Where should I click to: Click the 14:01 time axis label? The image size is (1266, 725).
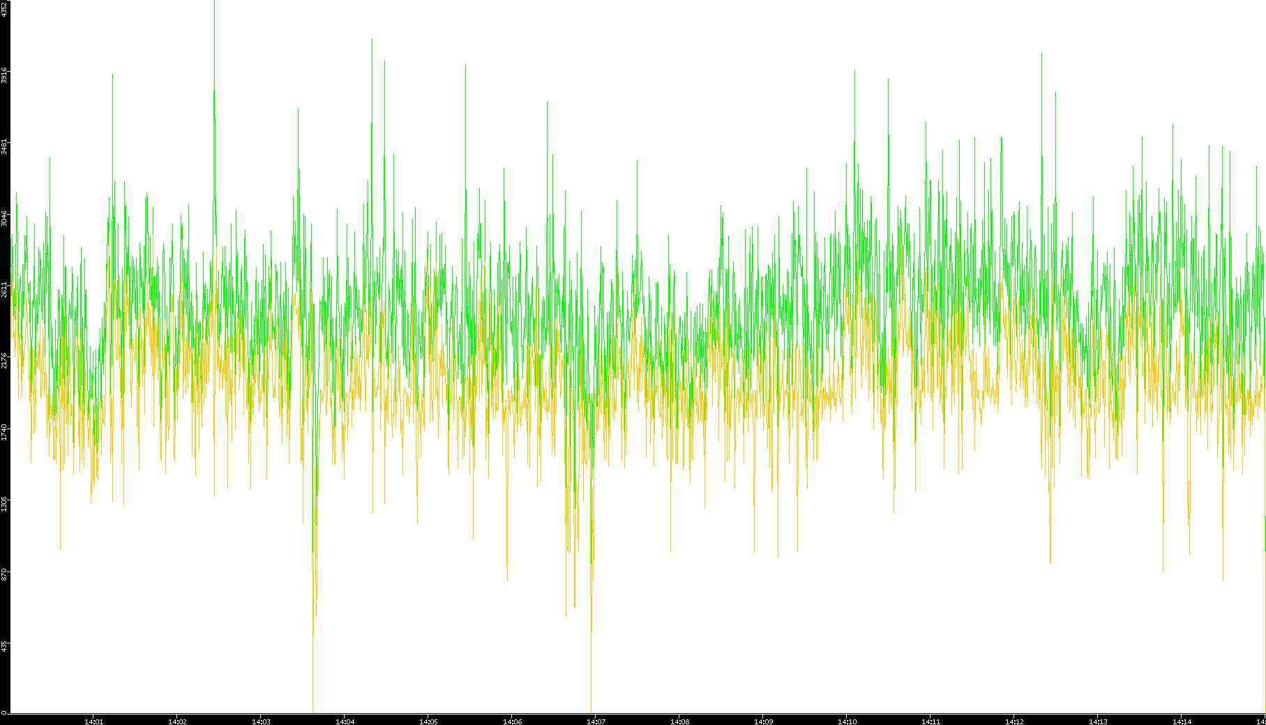pos(93,722)
